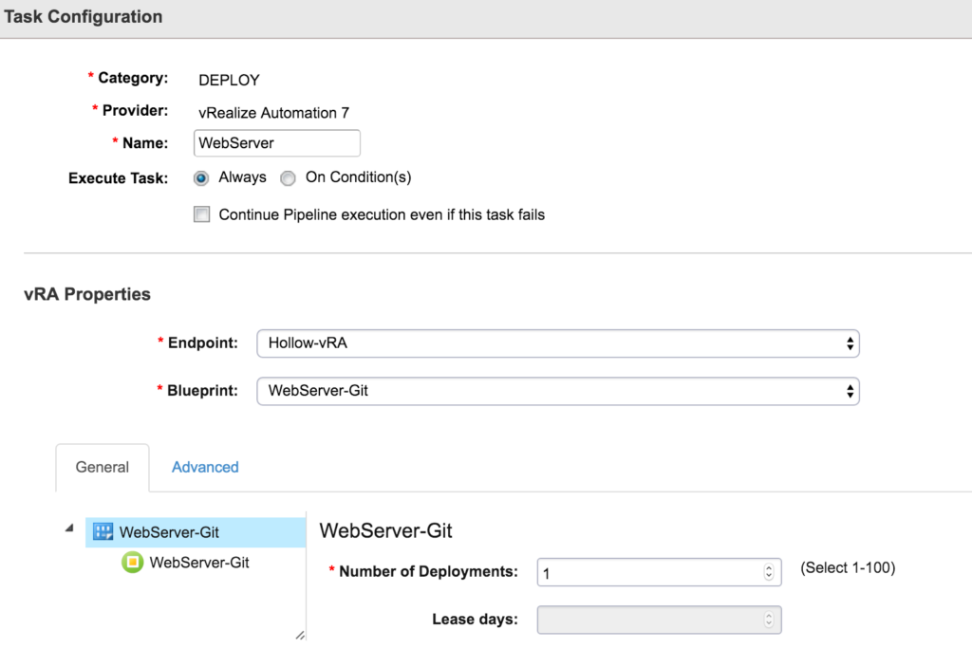Collapse the WebServer-Git tree node
972x667 pixels.
pos(69,528)
